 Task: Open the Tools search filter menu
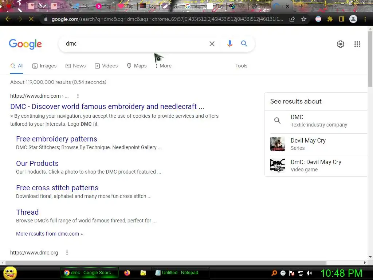pyautogui.click(x=242, y=66)
